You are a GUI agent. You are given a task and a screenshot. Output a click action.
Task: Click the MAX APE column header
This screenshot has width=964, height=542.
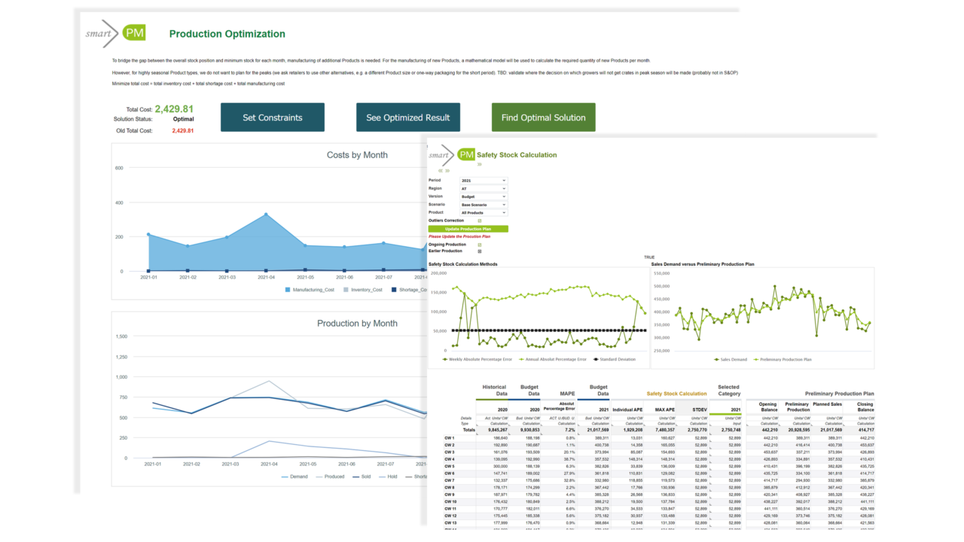point(664,410)
